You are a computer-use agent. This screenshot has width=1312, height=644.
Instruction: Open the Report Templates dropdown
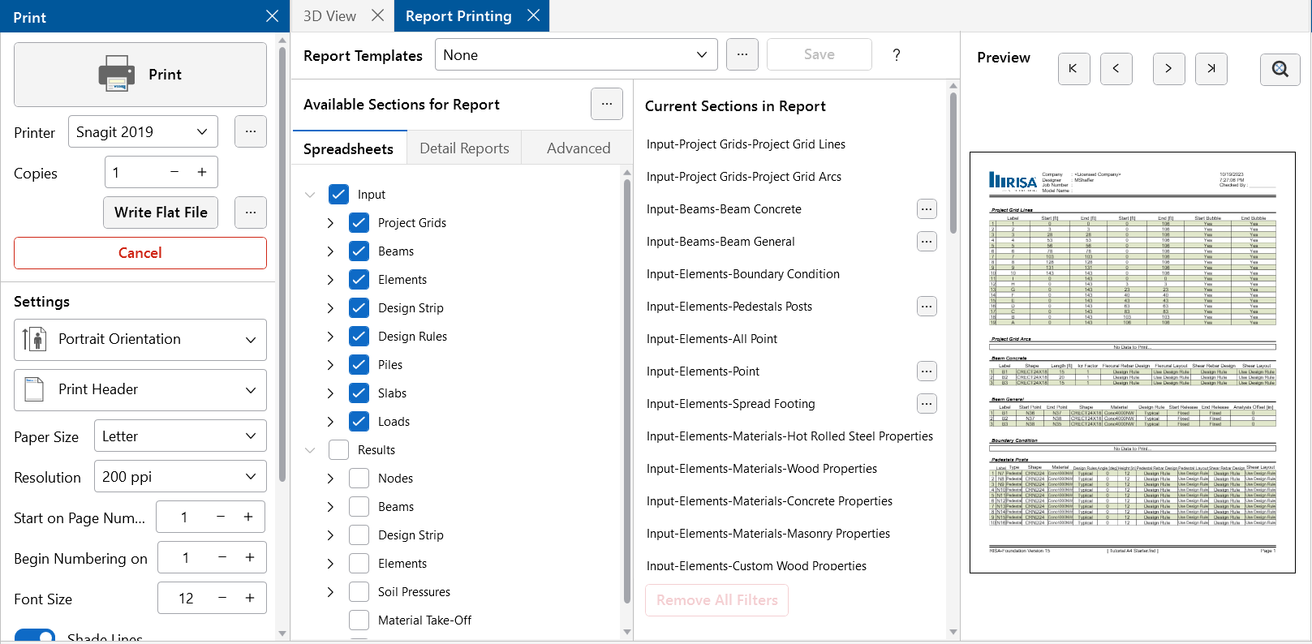576,54
